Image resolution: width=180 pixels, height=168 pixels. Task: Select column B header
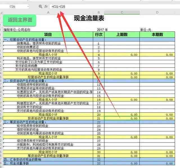point(99,12)
